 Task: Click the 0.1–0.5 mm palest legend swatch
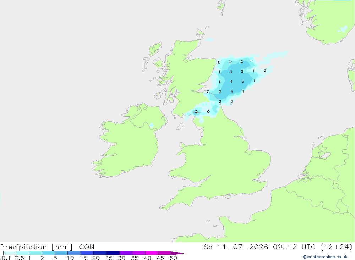pos(10,253)
